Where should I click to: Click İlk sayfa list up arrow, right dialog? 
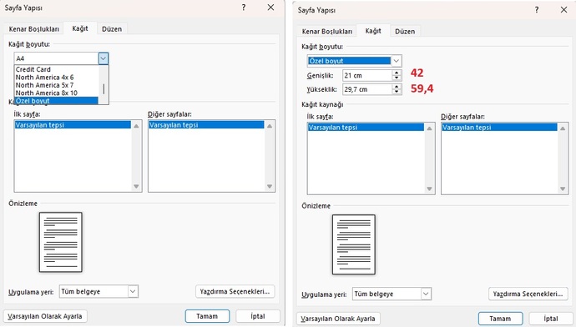[x=429, y=128]
